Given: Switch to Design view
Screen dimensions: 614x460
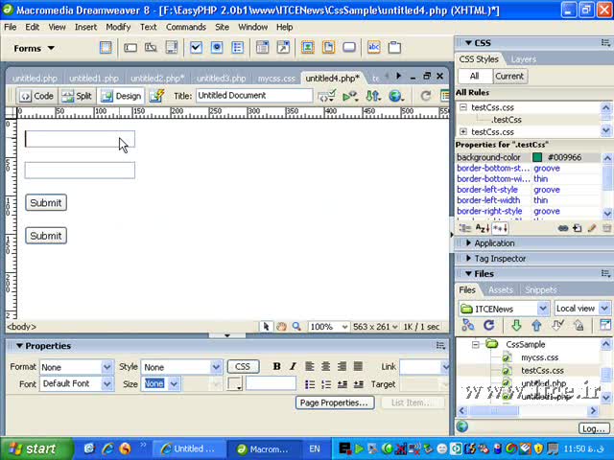Looking at the screenshot, I should click(121, 96).
